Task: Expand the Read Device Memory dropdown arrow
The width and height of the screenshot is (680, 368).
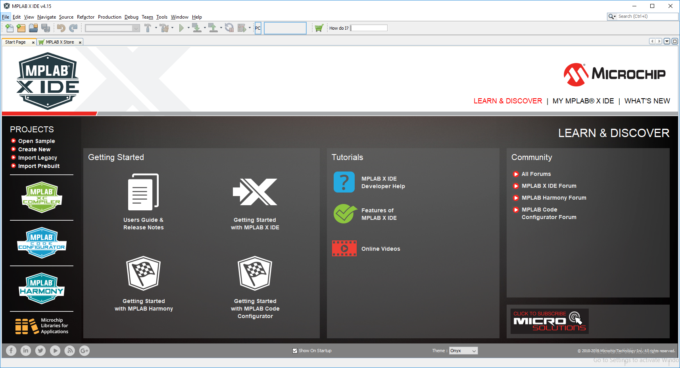Action: pyautogui.click(x=221, y=28)
